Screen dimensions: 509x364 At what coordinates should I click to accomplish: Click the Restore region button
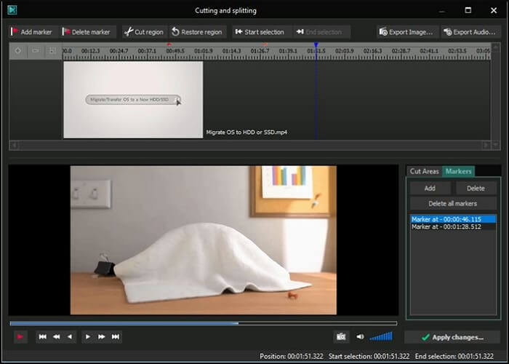[x=196, y=32]
